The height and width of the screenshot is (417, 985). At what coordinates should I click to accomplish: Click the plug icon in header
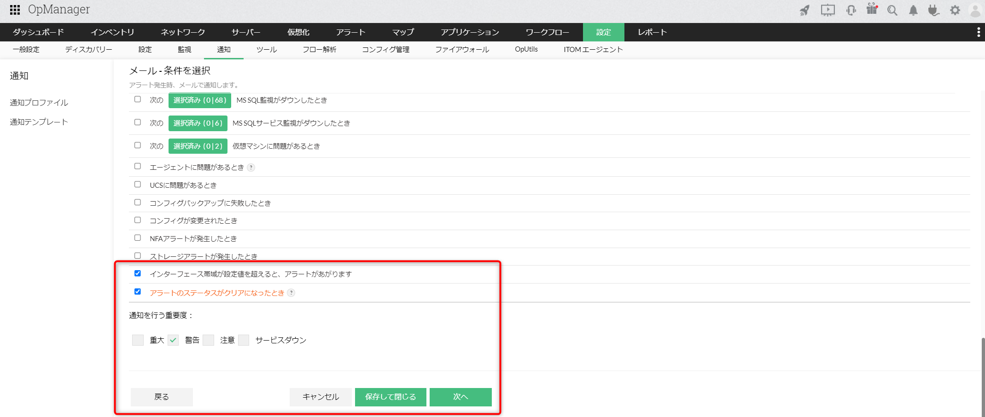[934, 10]
